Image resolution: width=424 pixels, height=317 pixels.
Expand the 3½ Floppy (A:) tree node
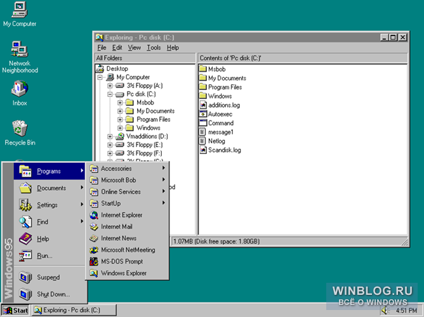tap(110, 86)
